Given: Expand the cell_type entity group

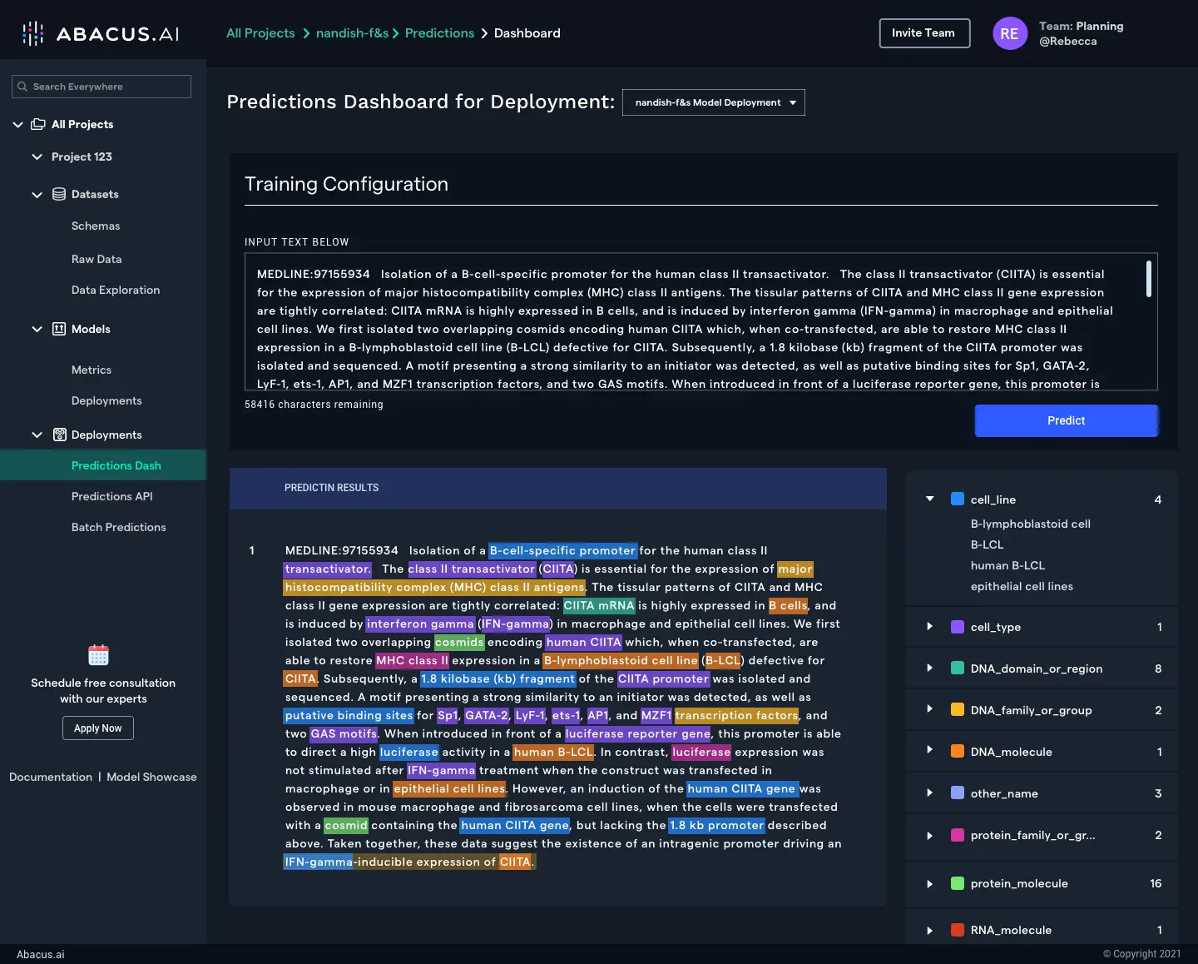Looking at the screenshot, I should pos(929,627).
